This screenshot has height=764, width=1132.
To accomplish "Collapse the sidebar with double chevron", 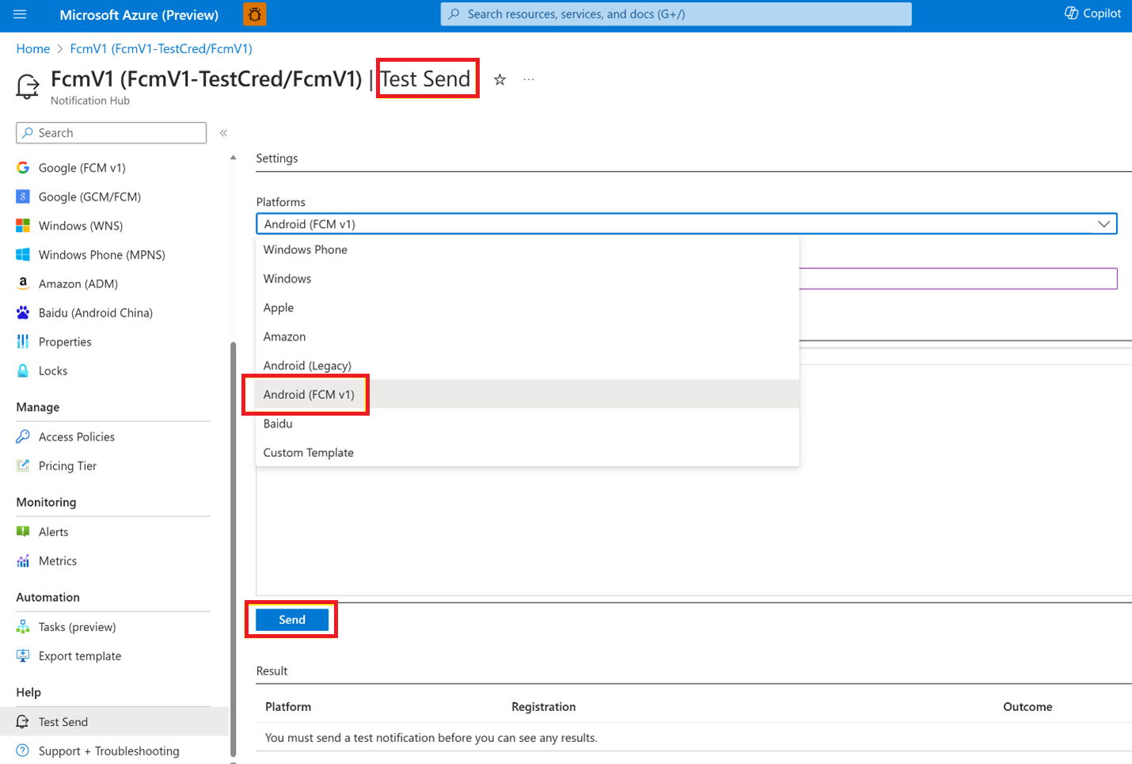I will click(223, 133).
